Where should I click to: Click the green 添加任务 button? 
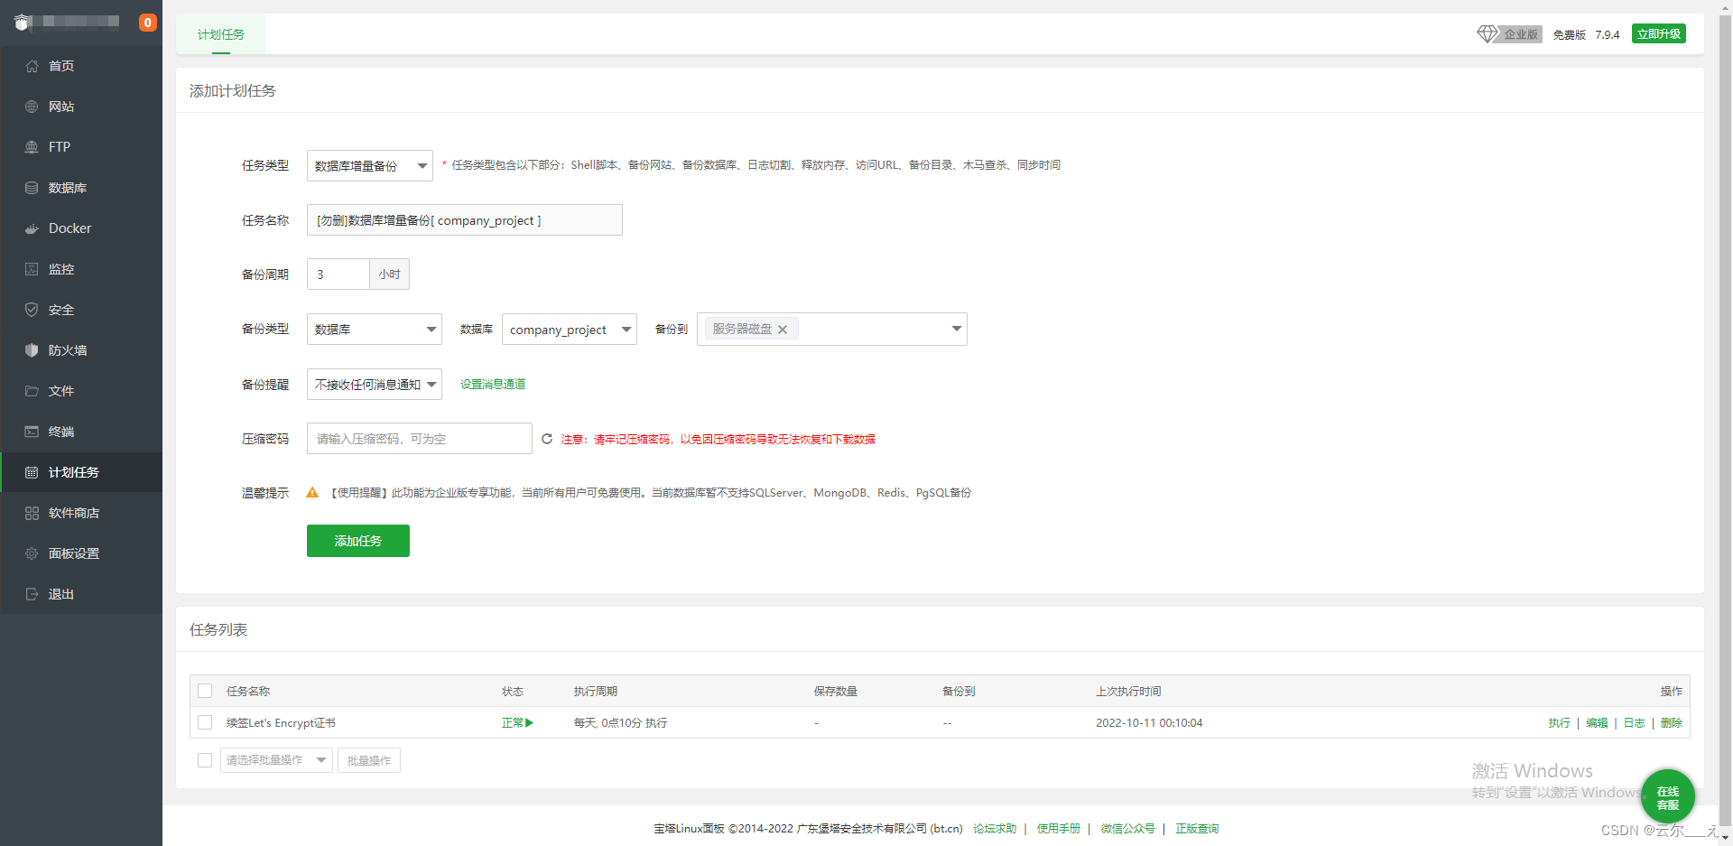pyautogui.click(x=358, y=541)
